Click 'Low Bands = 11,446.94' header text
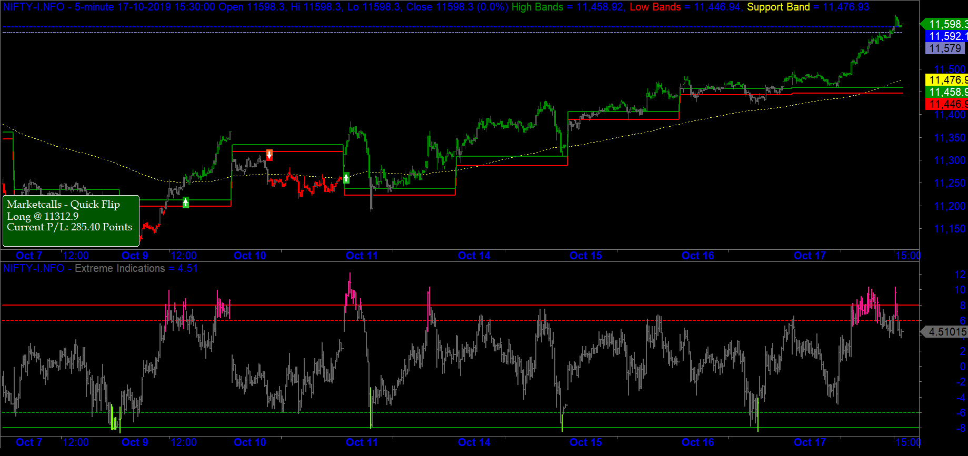 [686, 7]
